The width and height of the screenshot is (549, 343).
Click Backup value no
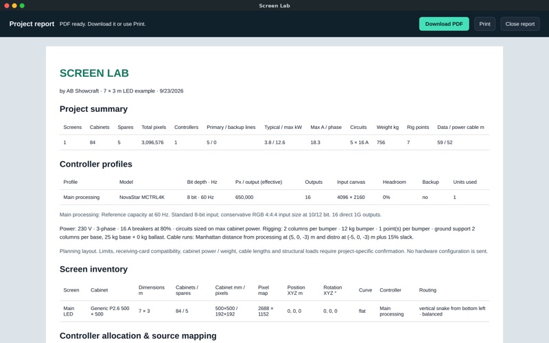click(425, 197)
